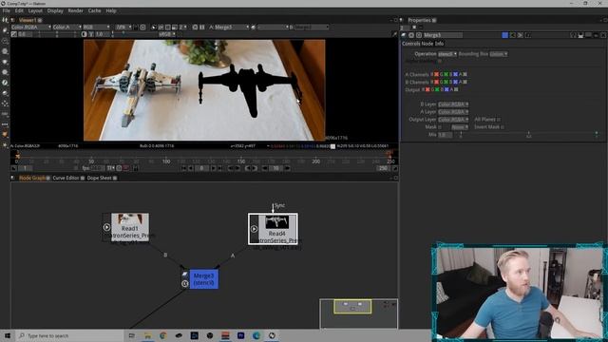This screenshot has height=342, width=608.
Task: Click the Merge3 node name field
Action: coord(443,35)
